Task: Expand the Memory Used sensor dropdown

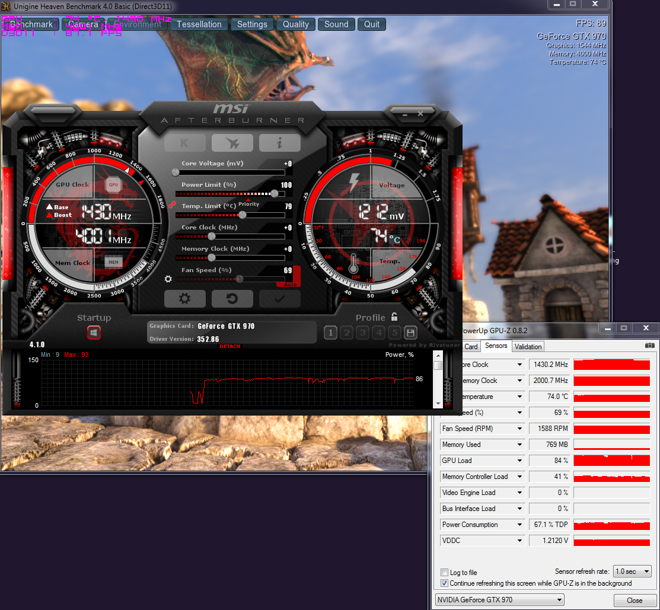Action: click(520, 445)
